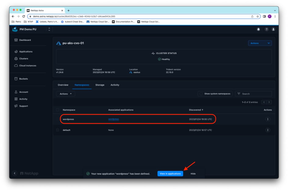
Task: Open Applications in the sidebar
Action: [x=23, y=52]
